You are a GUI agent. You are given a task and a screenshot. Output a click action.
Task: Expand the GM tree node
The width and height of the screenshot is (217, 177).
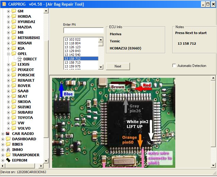click(x=8, y=11)
